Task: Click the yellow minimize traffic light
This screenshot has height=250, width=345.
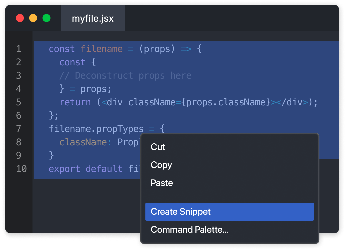Action: [x=33, y=18]
